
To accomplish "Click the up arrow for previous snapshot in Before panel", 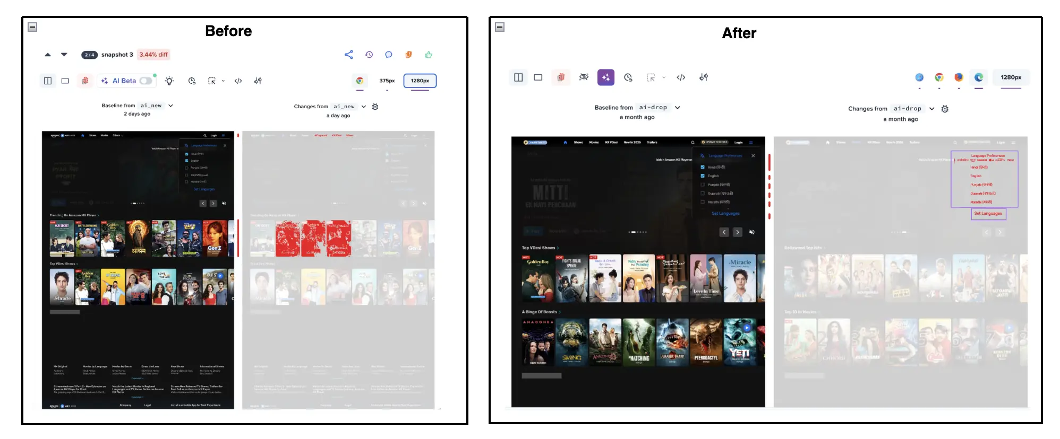I will click(x=48, y=55).
